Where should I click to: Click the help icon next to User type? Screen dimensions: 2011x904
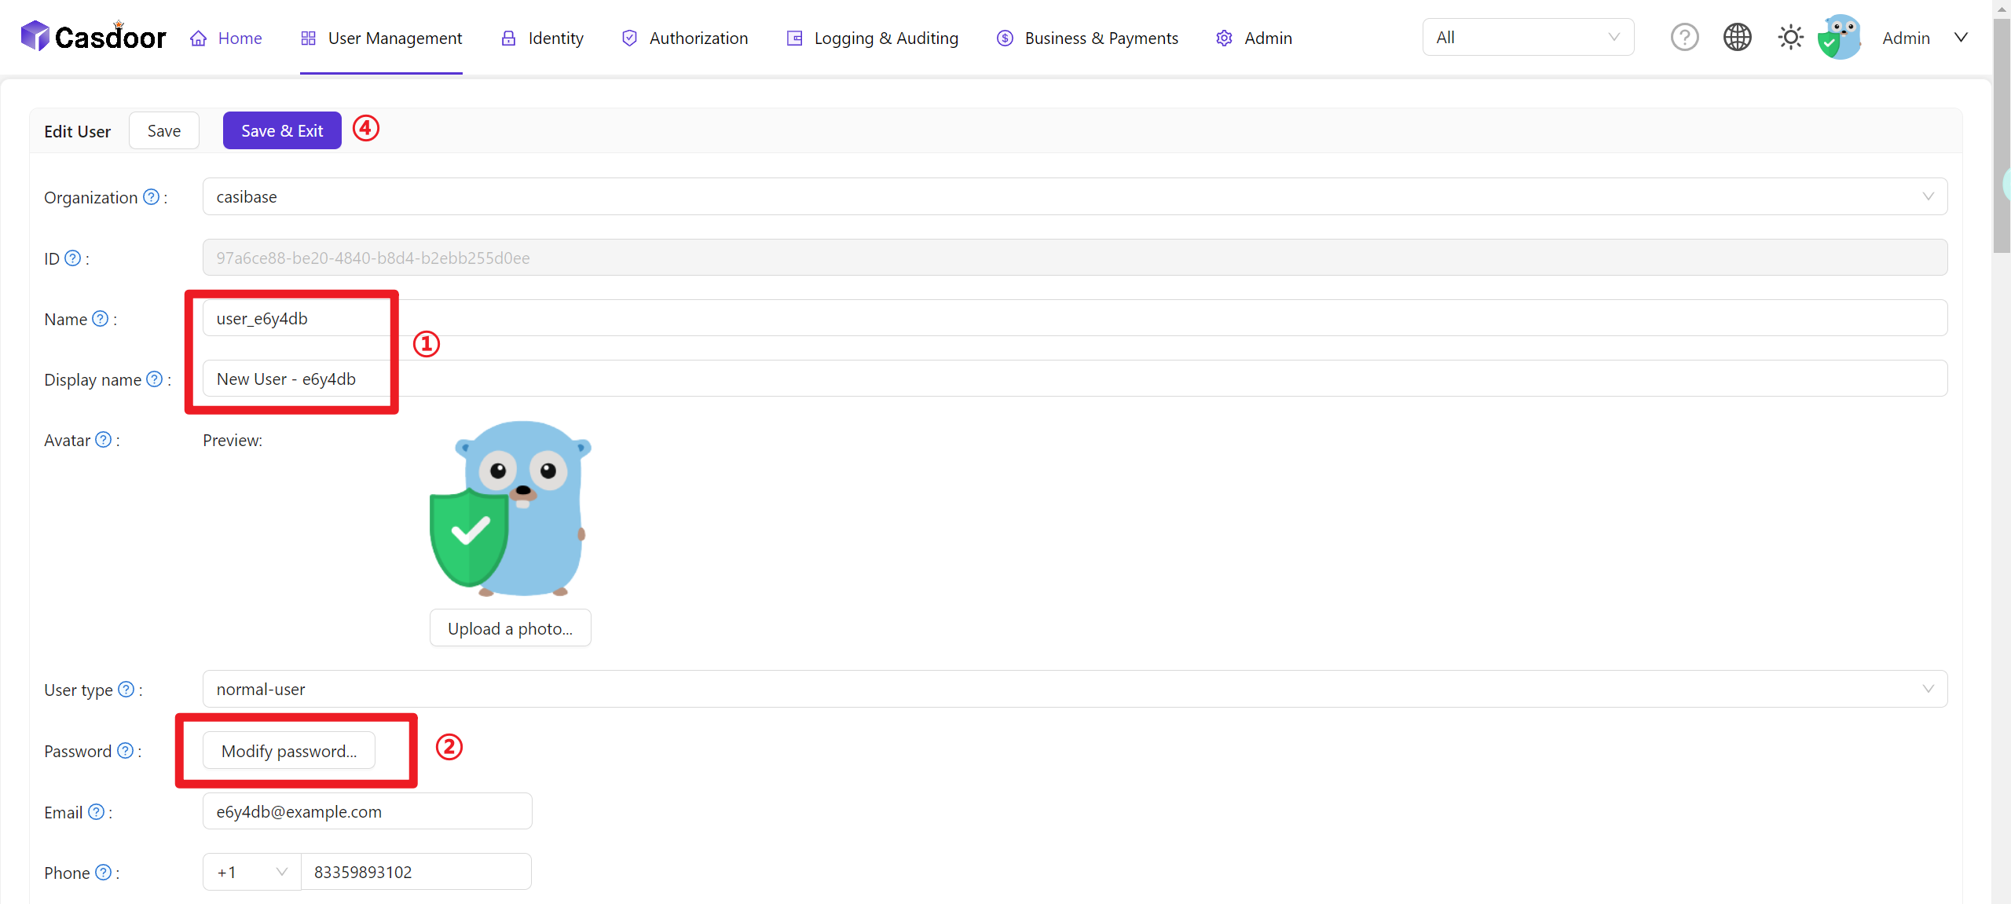point(126,690)
